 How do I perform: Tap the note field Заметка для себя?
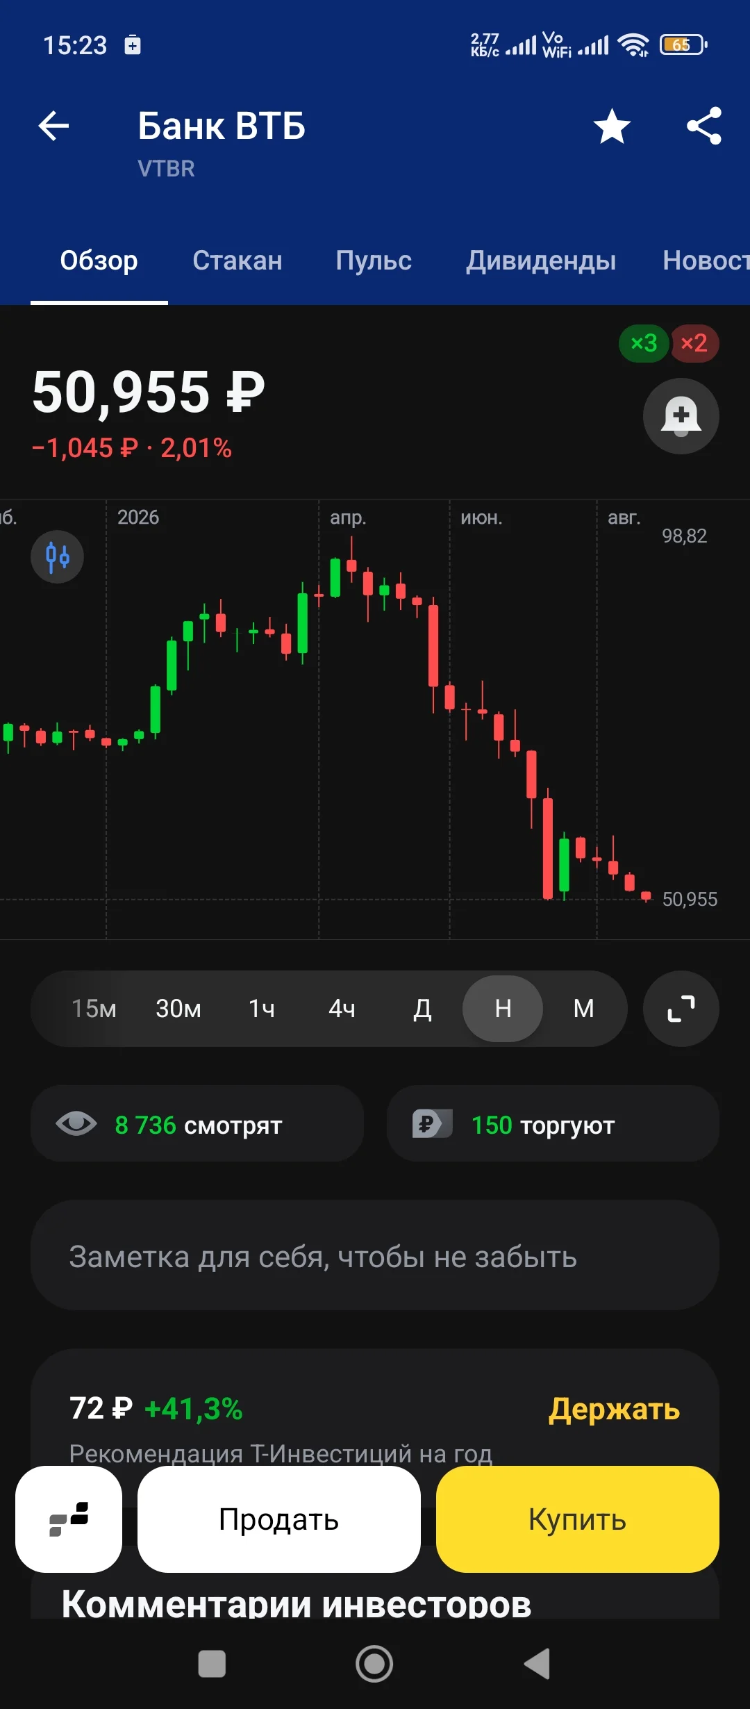[x=375, y=1255]
